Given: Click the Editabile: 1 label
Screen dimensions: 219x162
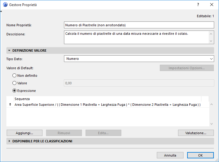Looking at the screenshot, I should 205,16.
